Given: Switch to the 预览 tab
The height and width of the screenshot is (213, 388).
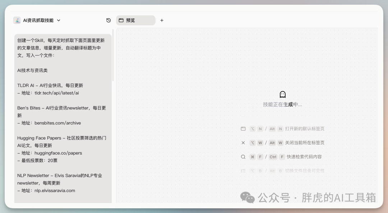Looking at the screenshot, I should coord(135,20).
